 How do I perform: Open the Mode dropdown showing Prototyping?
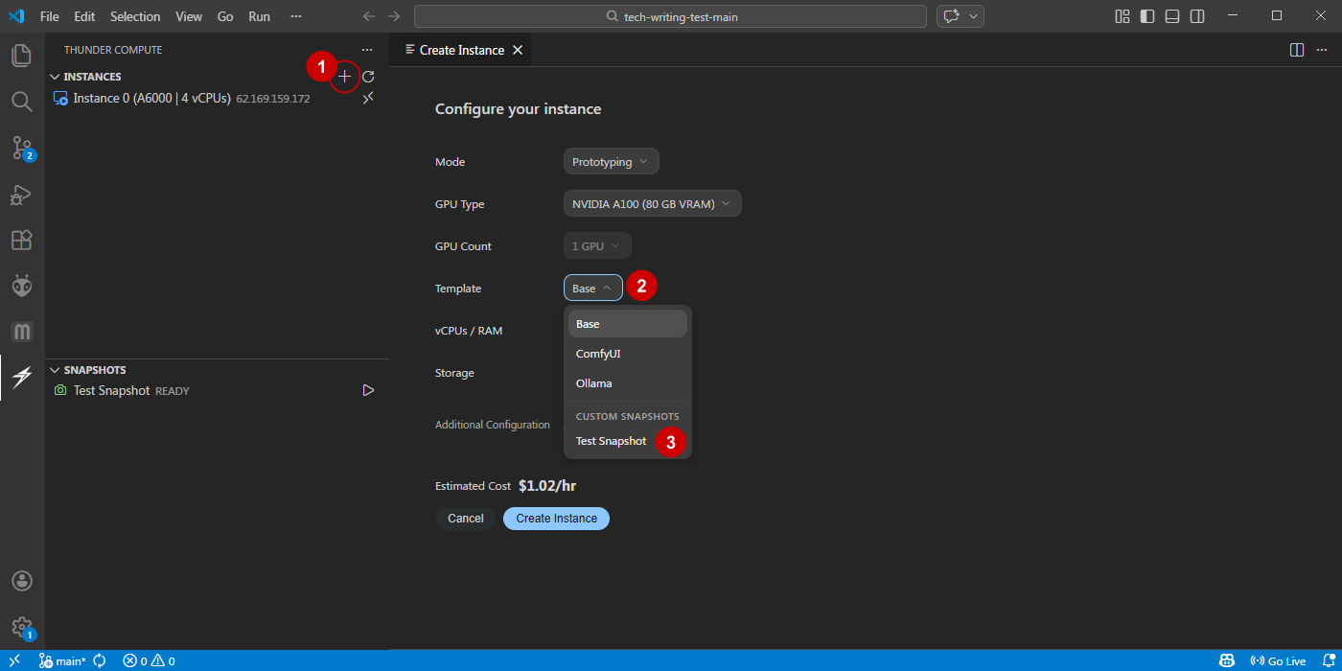[612, 162]
